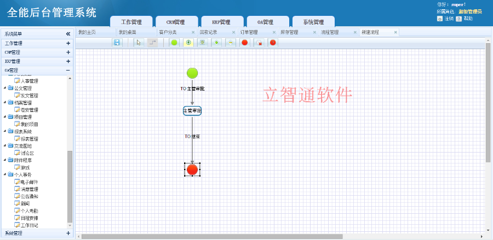Close the 新建流程 tab

point(395,32)
